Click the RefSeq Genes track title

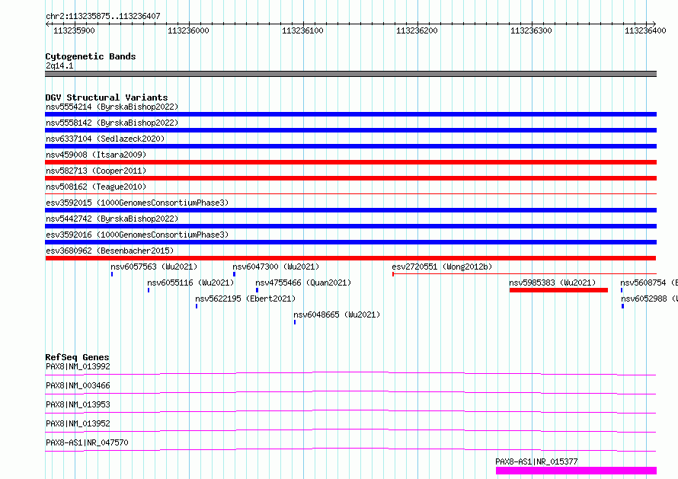click(x=77, y=357)
